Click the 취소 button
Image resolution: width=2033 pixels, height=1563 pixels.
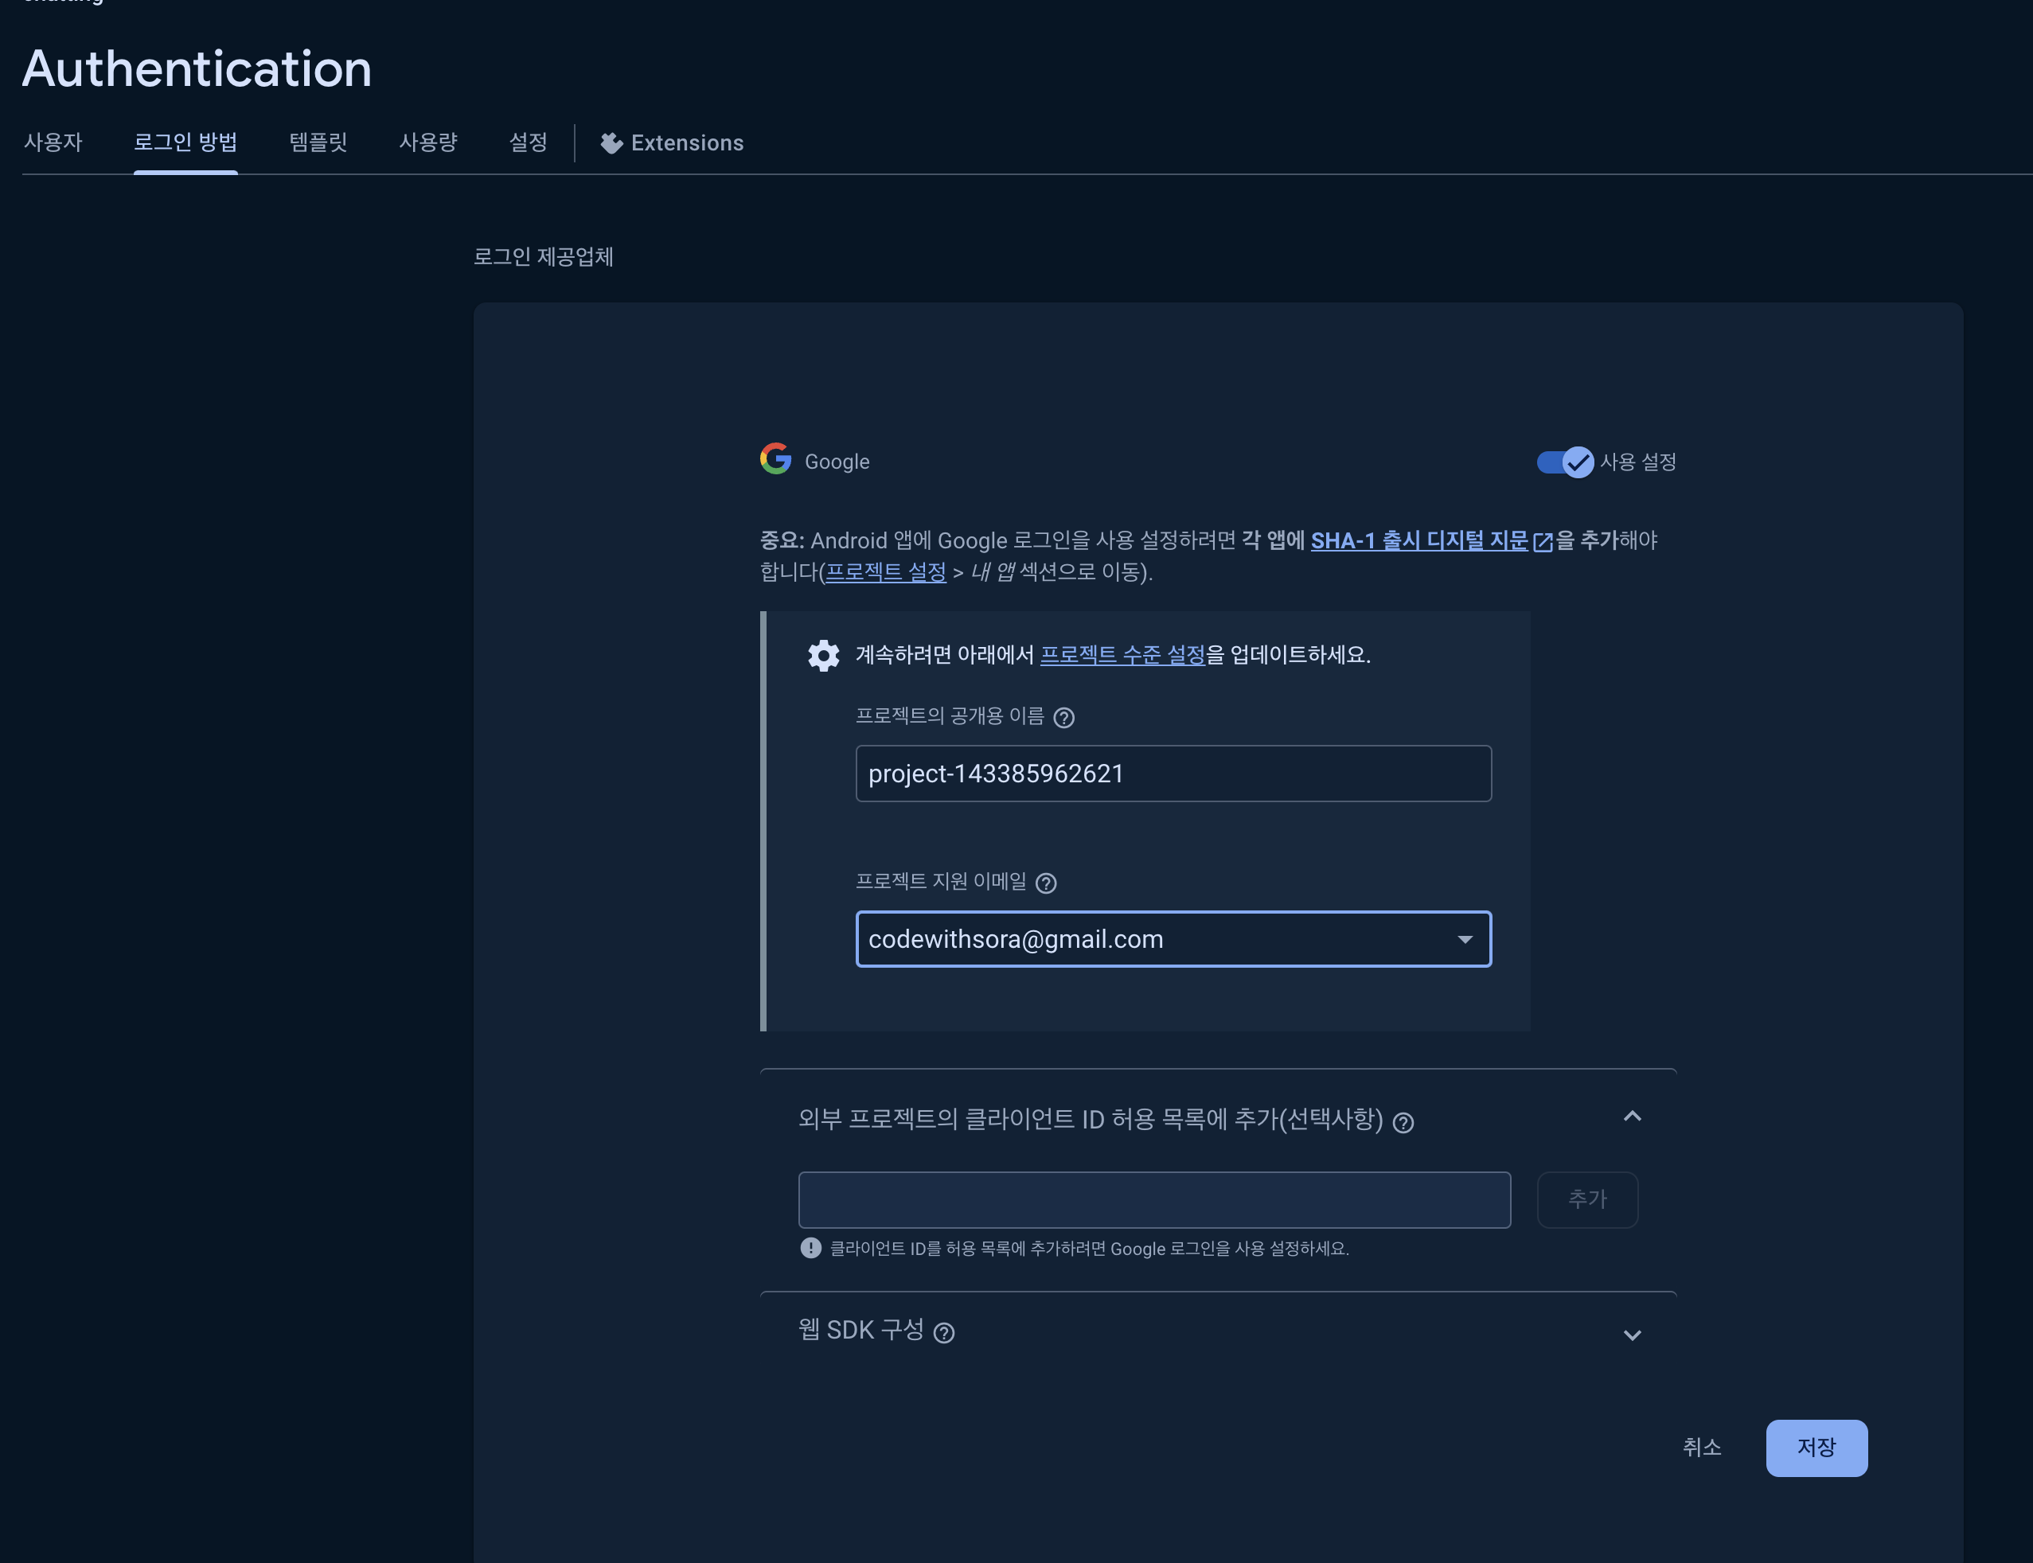[x=1701, y=1448]
